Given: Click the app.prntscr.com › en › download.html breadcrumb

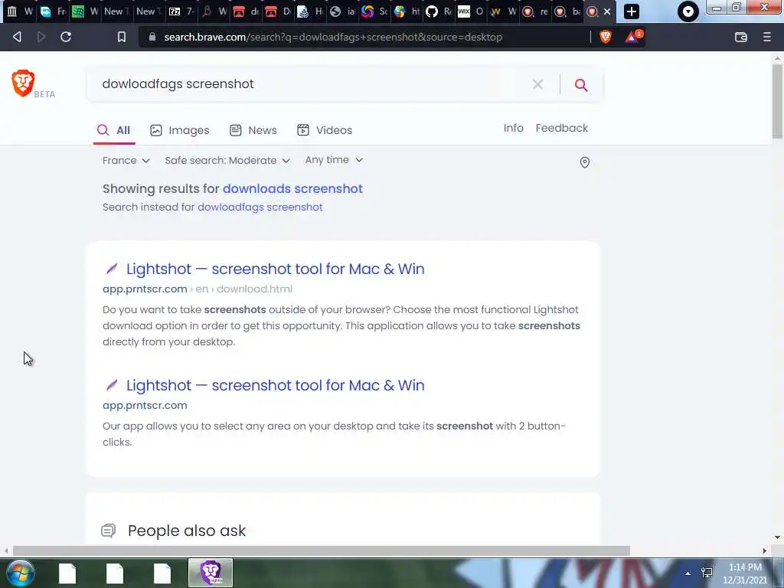Looking at the screenshot, I should click(198, 289).
